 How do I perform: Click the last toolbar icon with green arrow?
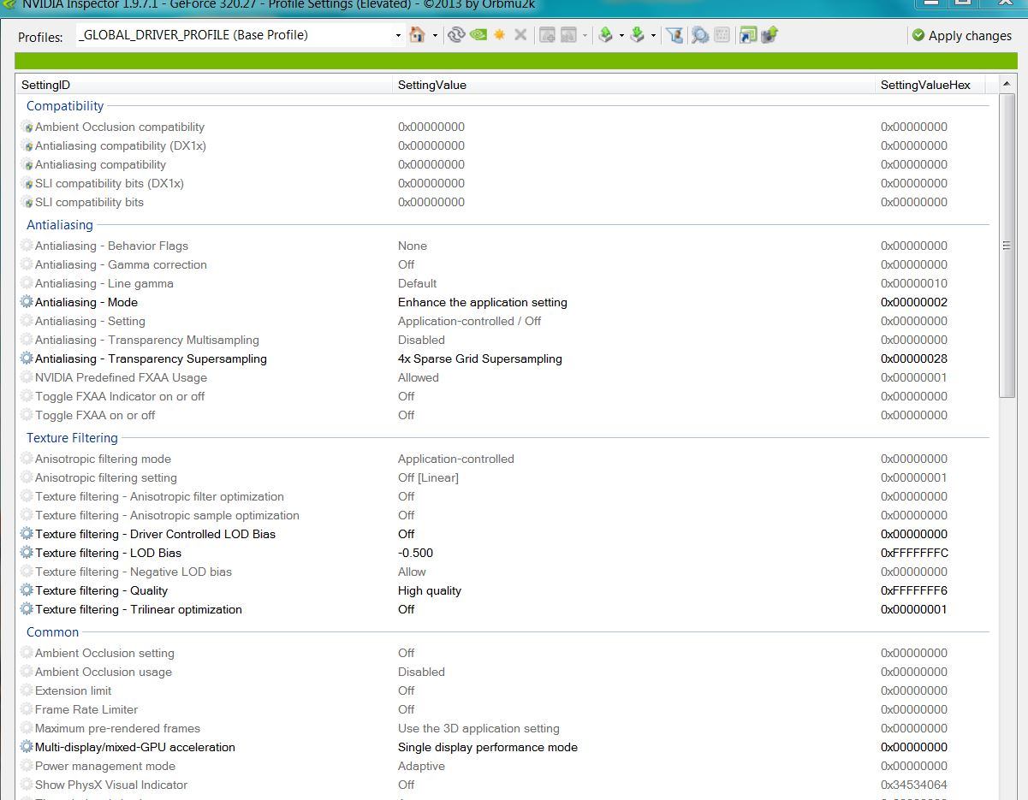(769, 35)
